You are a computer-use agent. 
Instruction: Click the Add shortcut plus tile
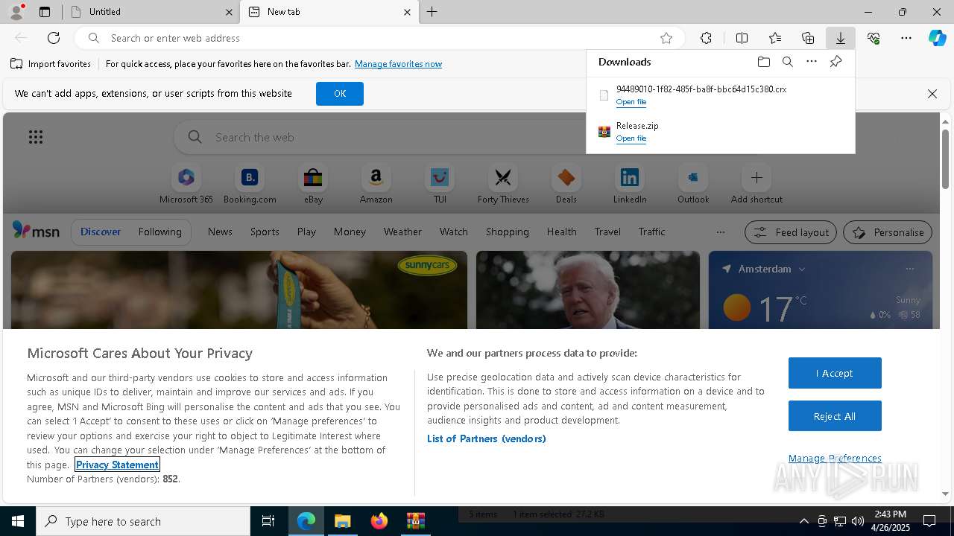point(756,185)
